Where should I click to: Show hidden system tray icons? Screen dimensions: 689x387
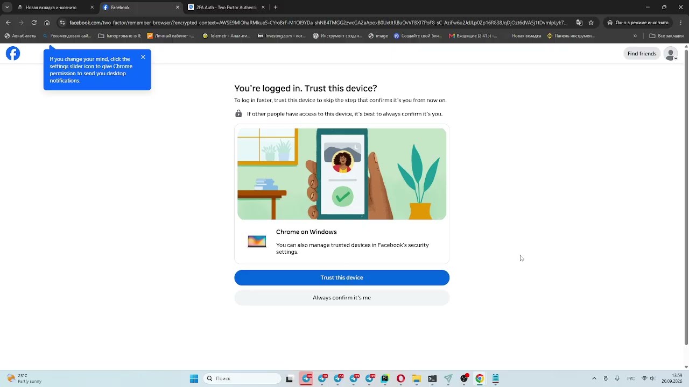coord(594,378)
